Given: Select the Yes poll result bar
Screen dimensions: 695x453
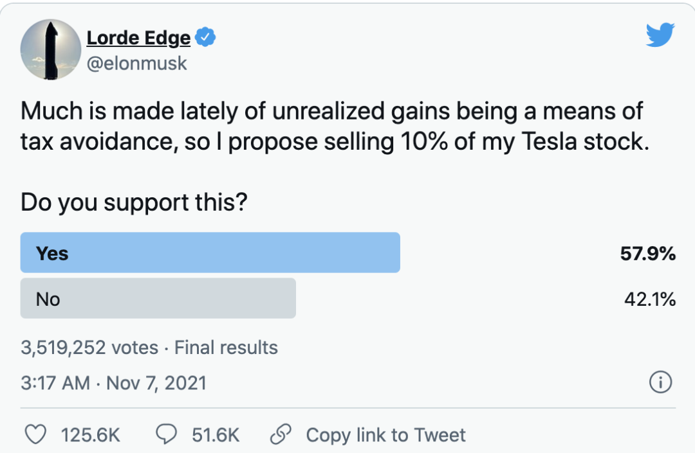Looking at the screenshot, I should (210, 253).
